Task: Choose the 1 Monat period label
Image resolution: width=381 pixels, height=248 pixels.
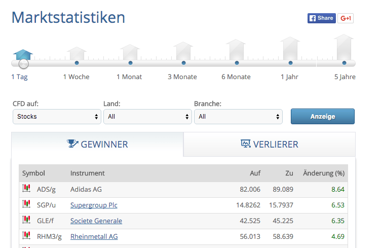Action: click(x=129, y=77)
